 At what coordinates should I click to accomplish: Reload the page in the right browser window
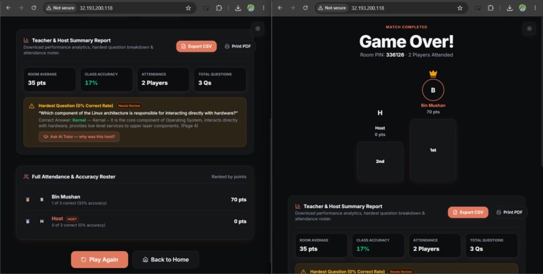305,7
